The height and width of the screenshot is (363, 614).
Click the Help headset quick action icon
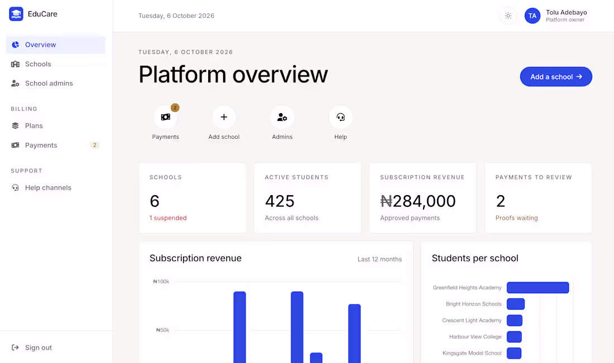point(340,117)
